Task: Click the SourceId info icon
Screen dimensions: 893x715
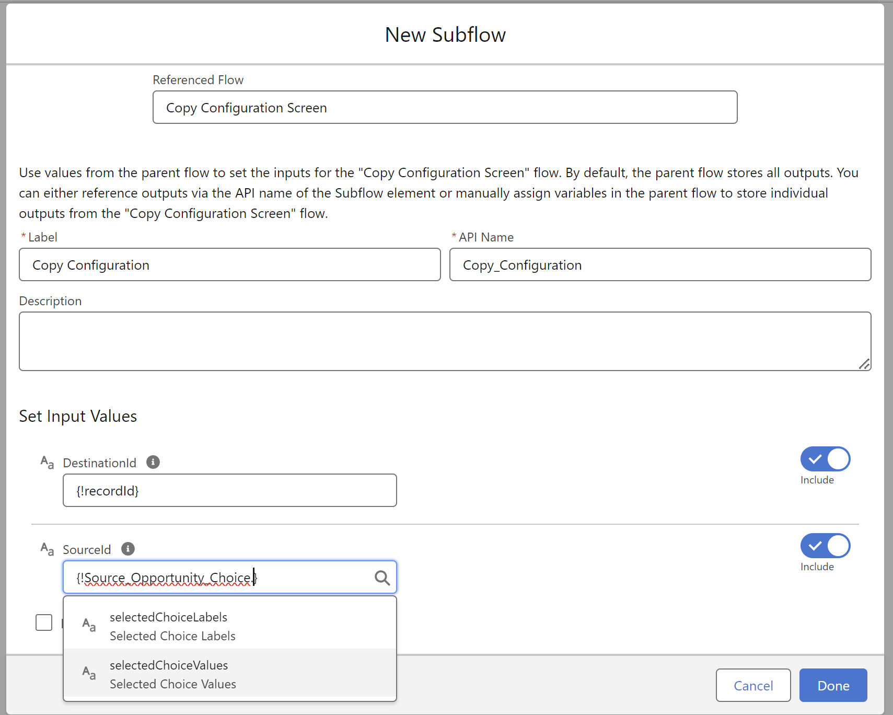Action: [x=128, y=549]
